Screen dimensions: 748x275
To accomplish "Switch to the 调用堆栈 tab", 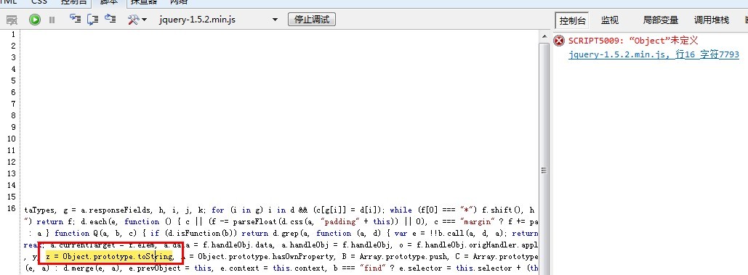I will tap(711, 20).
